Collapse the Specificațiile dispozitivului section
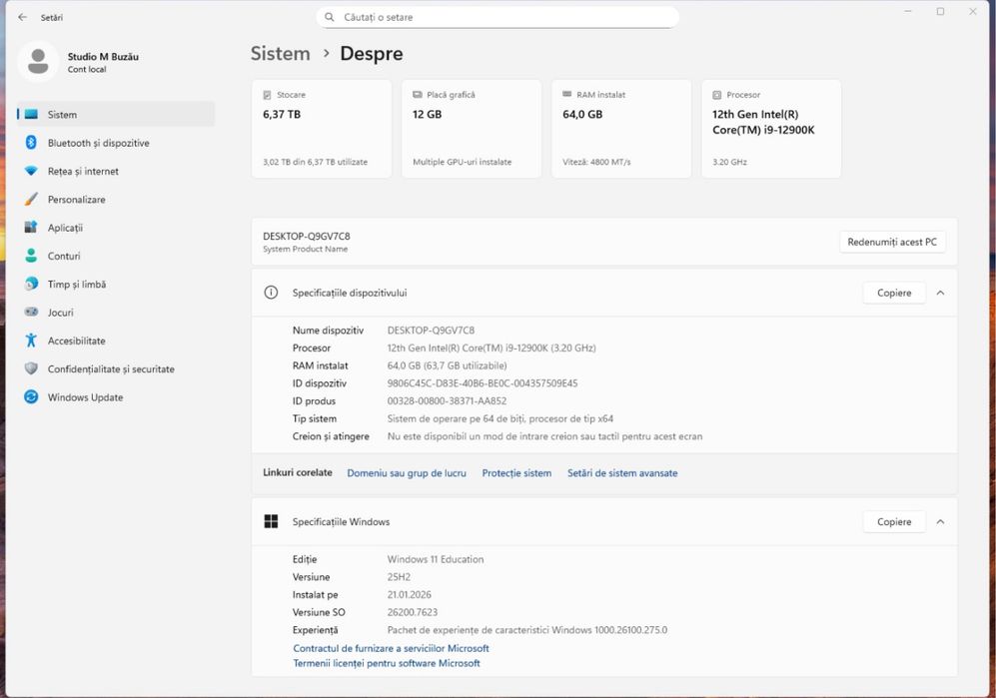 click(940, 293)
